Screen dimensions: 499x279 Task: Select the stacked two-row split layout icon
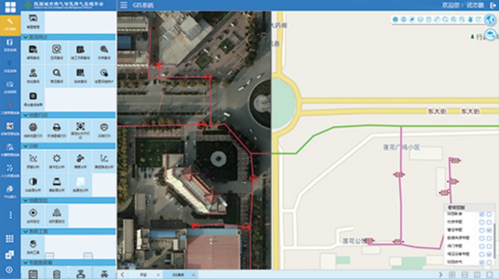point(465,275)
